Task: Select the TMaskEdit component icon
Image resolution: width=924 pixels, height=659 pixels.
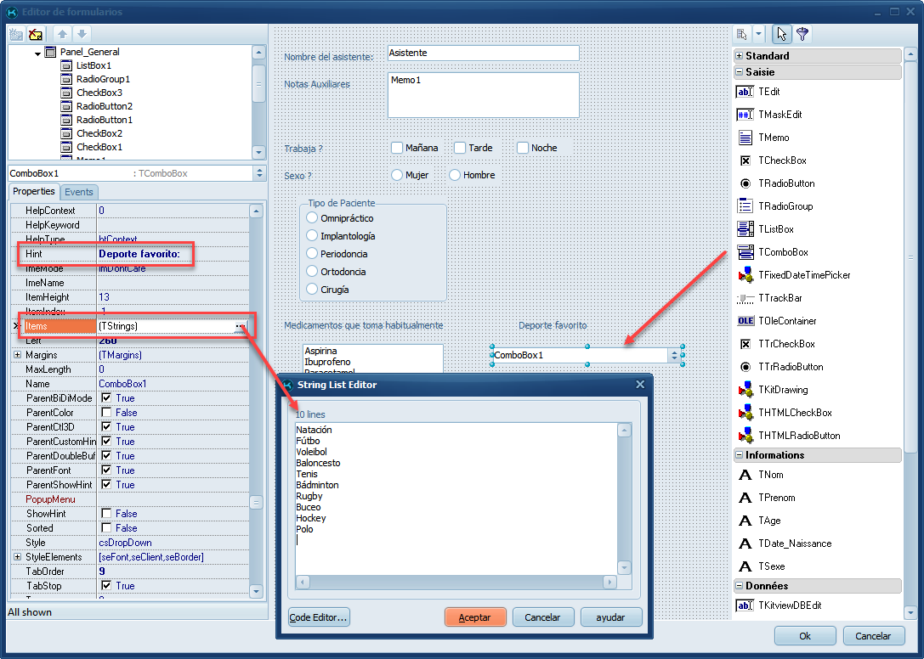Action: coord(745,115)
